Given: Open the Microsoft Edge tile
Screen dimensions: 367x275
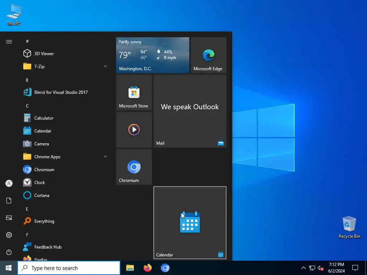Looking at the screenshot, I should coord(209,55).
